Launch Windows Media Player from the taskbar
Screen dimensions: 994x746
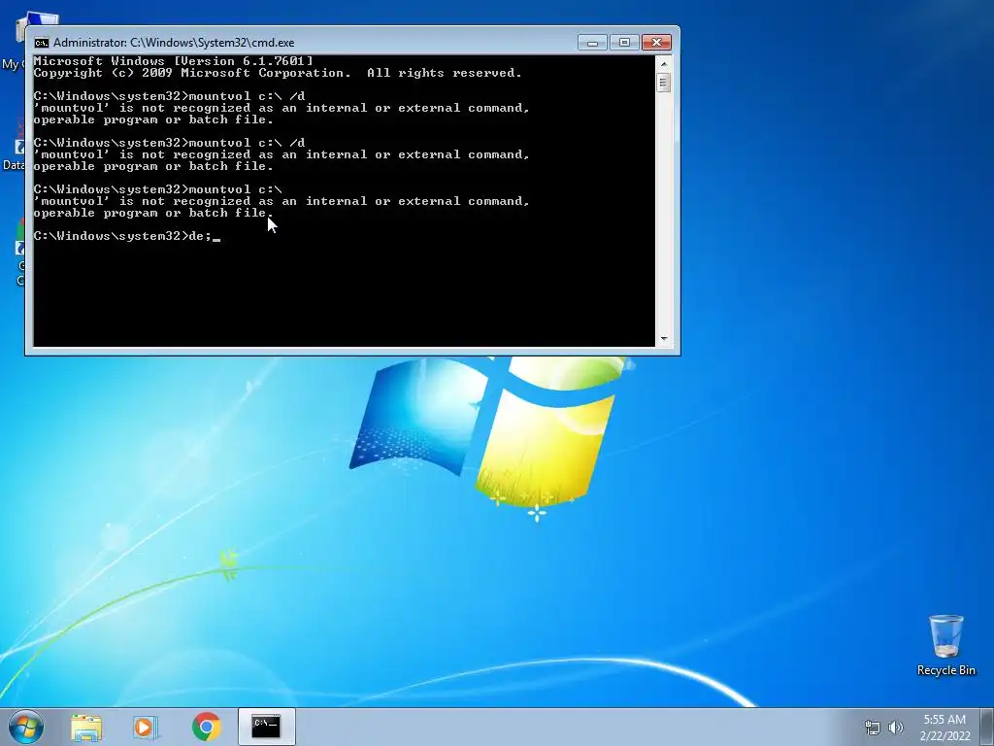tap(146, 727)
